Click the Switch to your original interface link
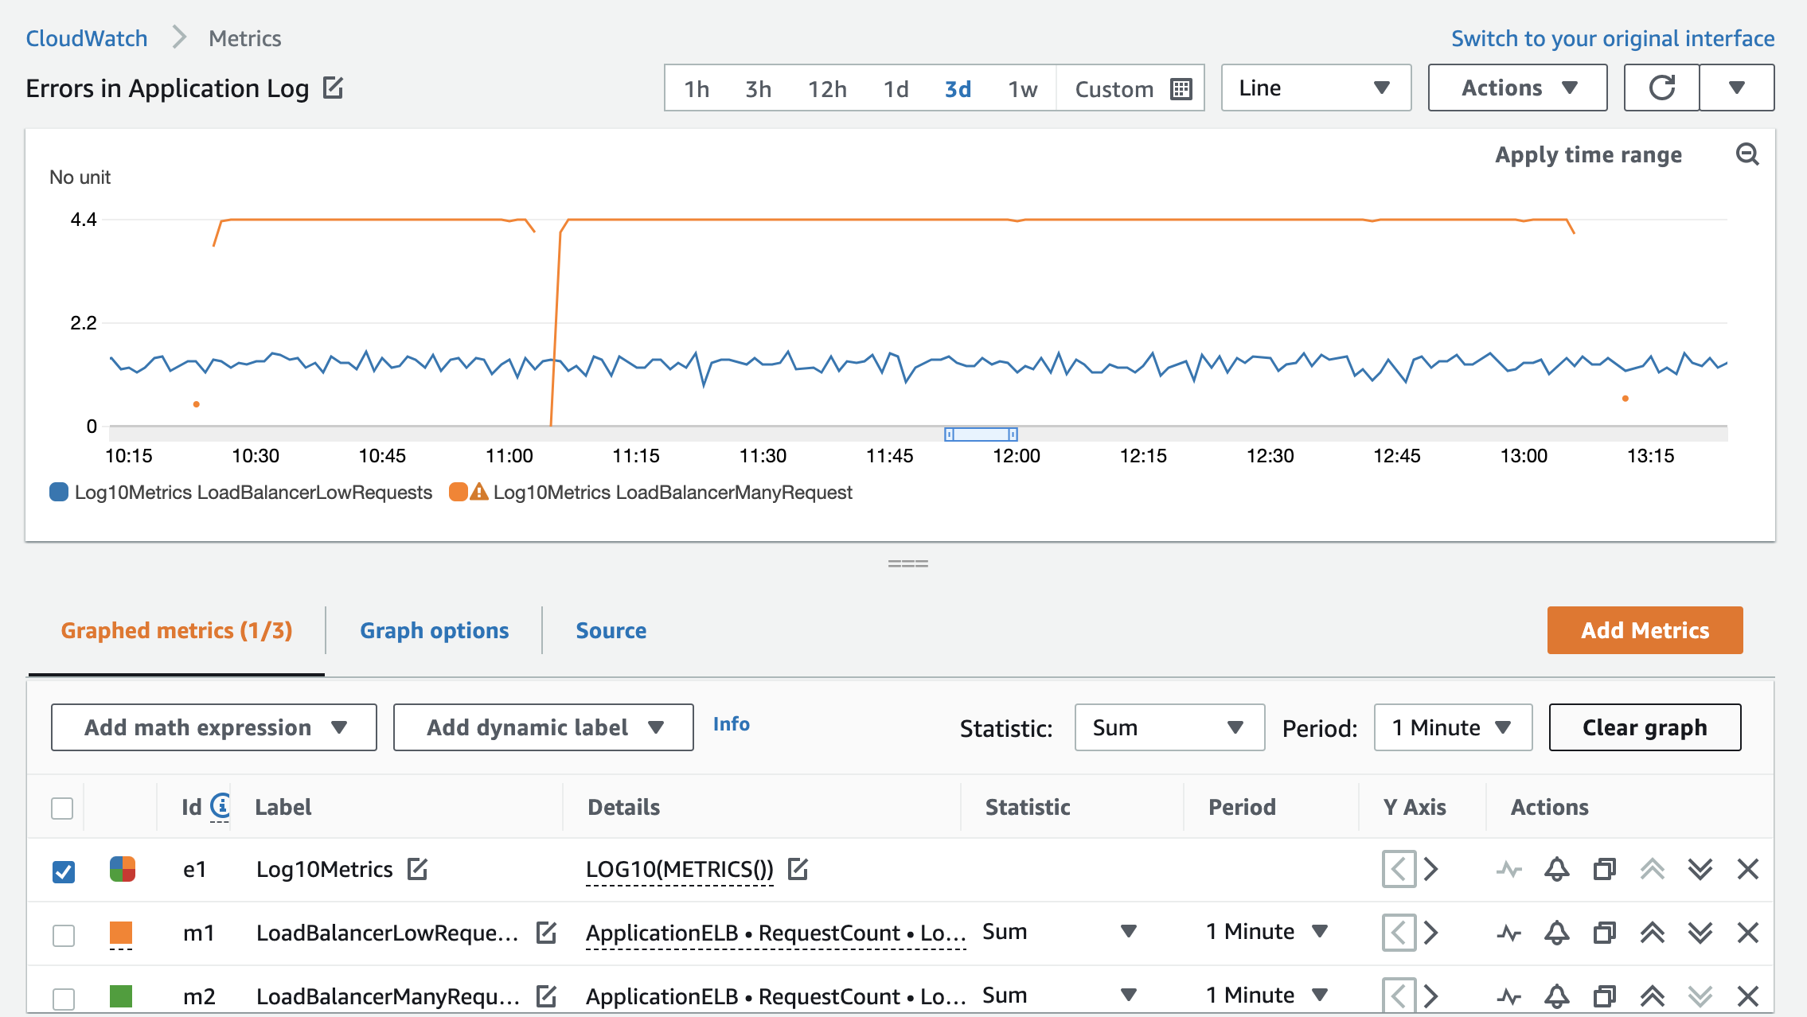 click(1613, 37)
